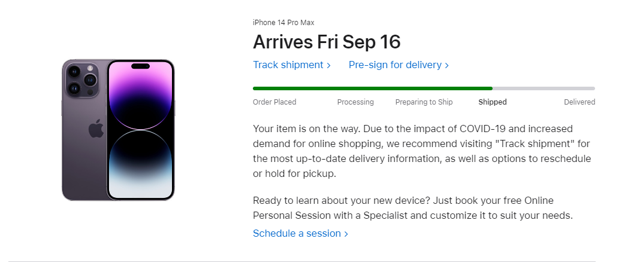The image size is (637, 269).
Task: Click the Dynamic Island on phone screen image
Action: pyautogui.click(x=141, y=66)
